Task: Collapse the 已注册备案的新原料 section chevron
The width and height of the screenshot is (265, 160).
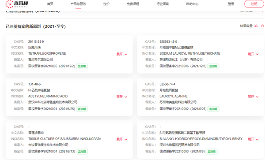Action: coord(262,26)
